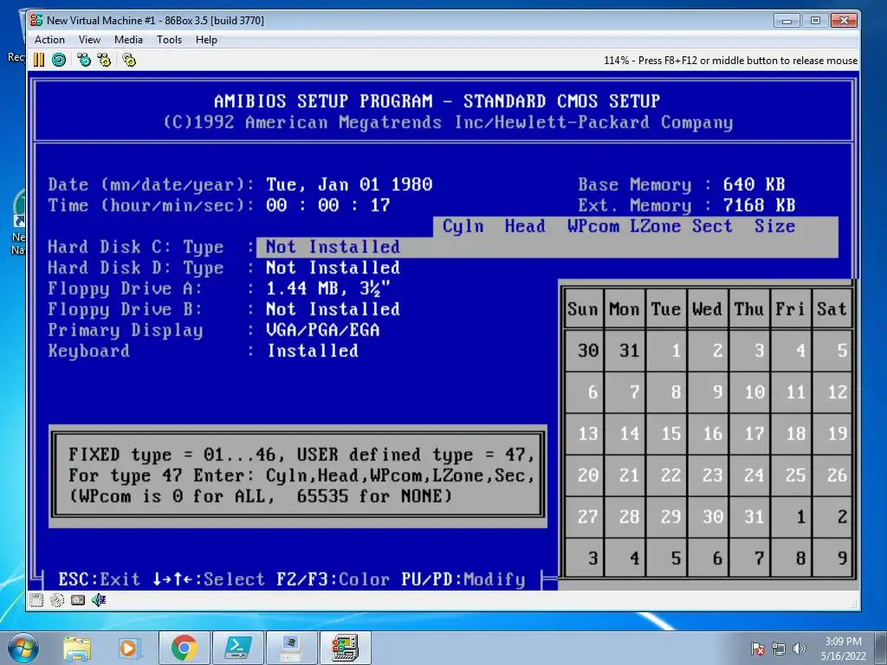The width and height of the screenshot is (887, 665).
Task: Click calendar day 10
Action: point(754,392)
